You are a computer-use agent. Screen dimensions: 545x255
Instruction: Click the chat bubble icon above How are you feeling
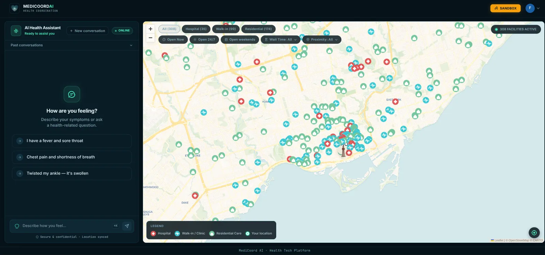pos(72,94)
